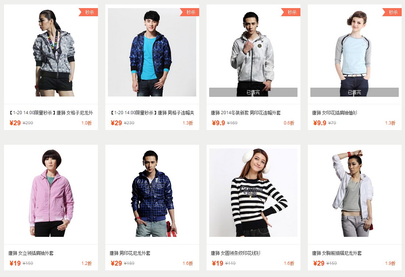Open the black and white striped sweater photo

(x=253, y=193)
